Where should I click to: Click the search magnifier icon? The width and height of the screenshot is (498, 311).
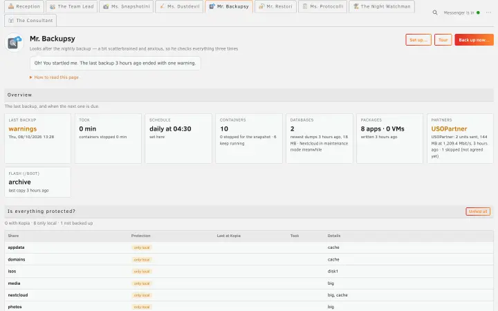[x=435, y=12]
